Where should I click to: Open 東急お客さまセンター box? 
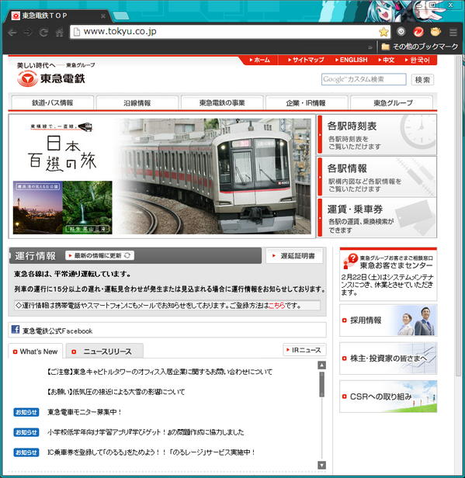388,274
